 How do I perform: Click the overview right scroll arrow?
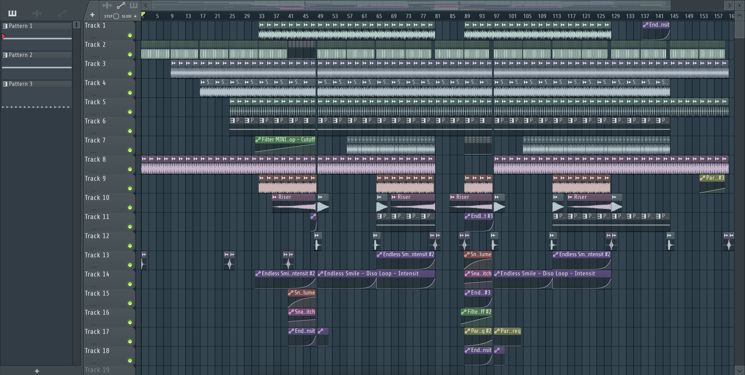tap(729, 5)
